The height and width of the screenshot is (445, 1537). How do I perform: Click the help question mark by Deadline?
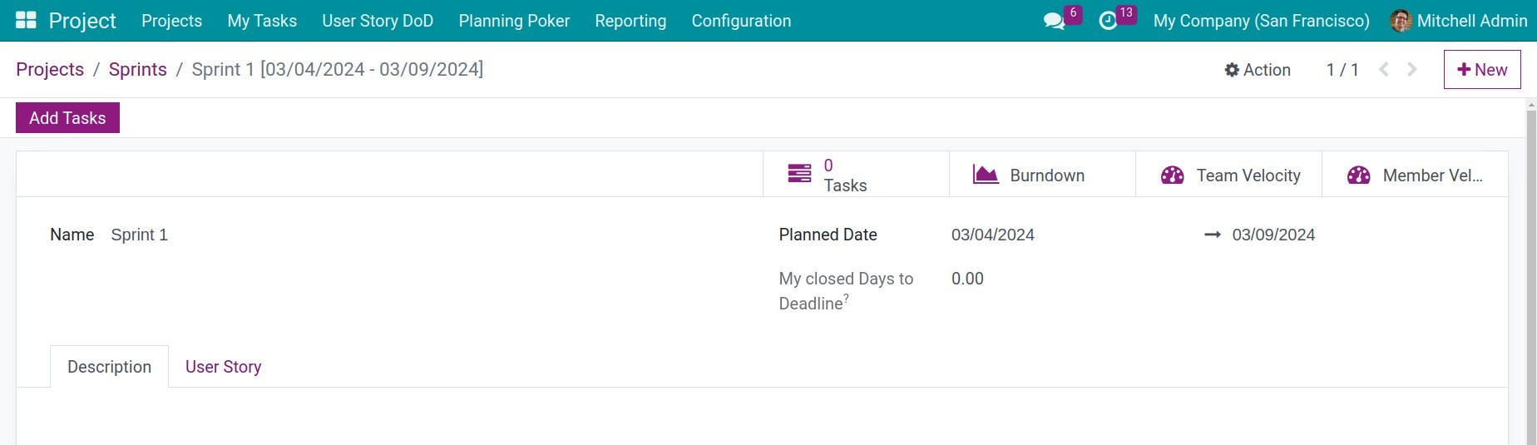(x=846, y=298)
